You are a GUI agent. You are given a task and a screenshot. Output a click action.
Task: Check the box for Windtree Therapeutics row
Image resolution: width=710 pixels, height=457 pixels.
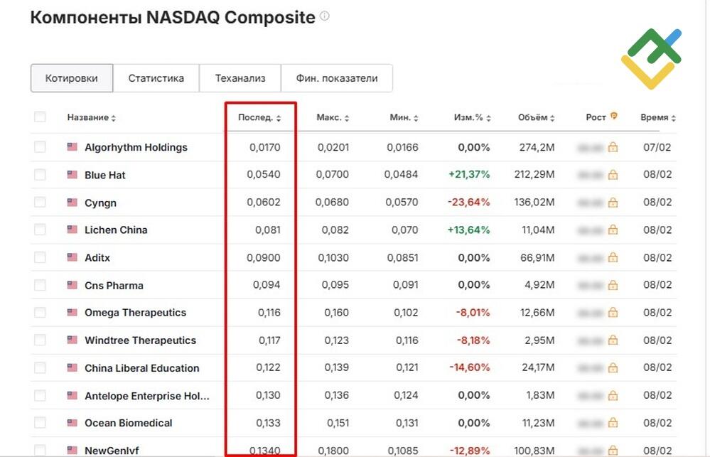[x=40, y=340]
